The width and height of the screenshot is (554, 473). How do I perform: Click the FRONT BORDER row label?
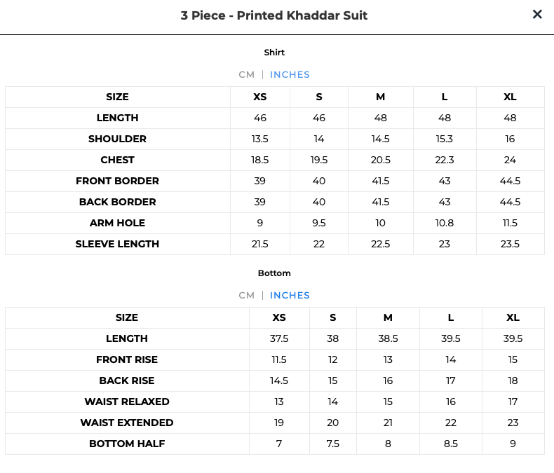click(x=117, y=181)
